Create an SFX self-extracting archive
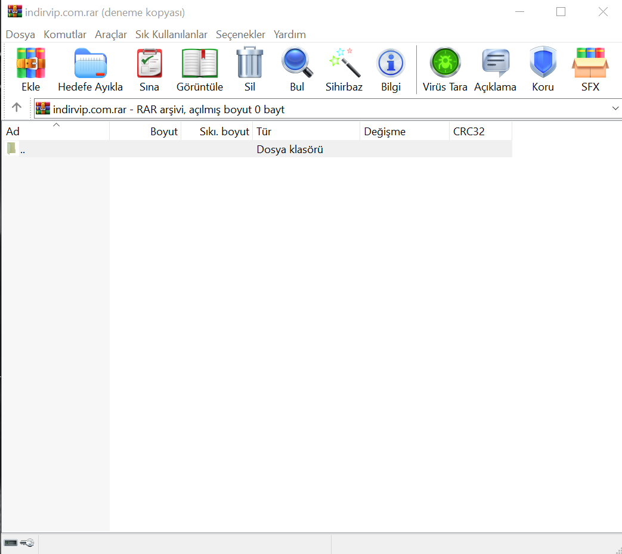The image size is (622, 554). click(x=590, y=64)
